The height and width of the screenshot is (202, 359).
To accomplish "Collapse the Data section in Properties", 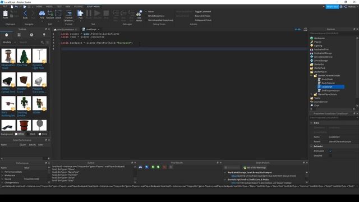I will click(x=311, y=123).
